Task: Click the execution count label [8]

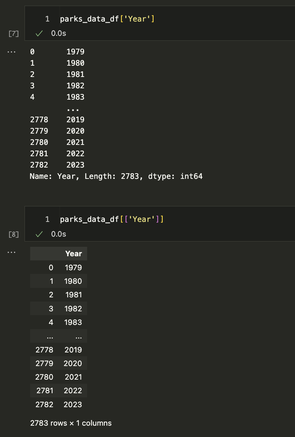Action: [x=13, y=235]
